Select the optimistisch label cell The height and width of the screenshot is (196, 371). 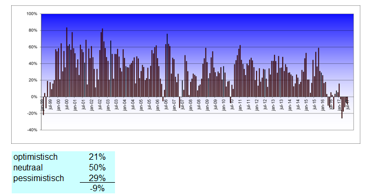(x=36, y=157)
